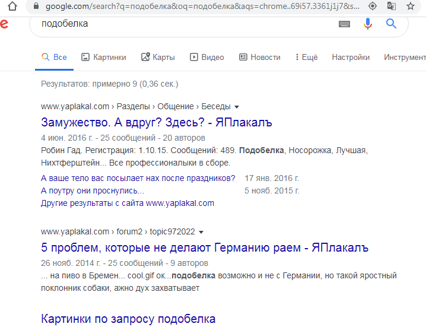426x327 pixels.
Task: Click the blue magnifier search button
Action: [x=391, y=24]
